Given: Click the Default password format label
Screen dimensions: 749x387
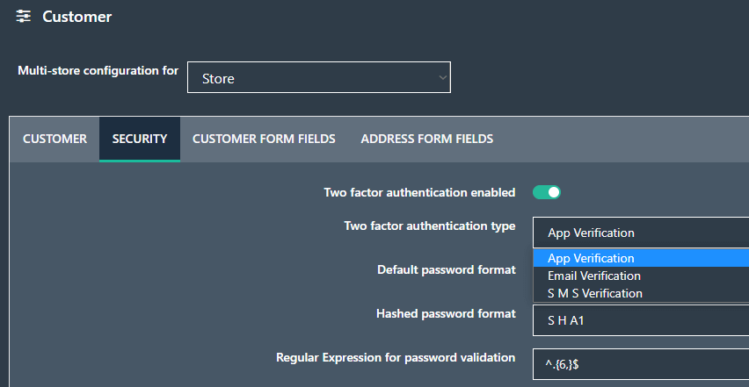Looking at the screenshot, I should pyautogui.click(x=447, y=269).
